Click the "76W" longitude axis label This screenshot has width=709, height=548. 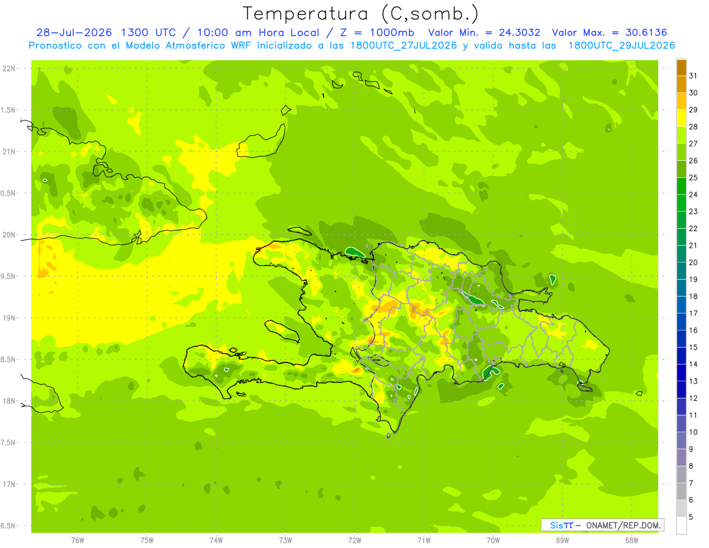point(77,540)
